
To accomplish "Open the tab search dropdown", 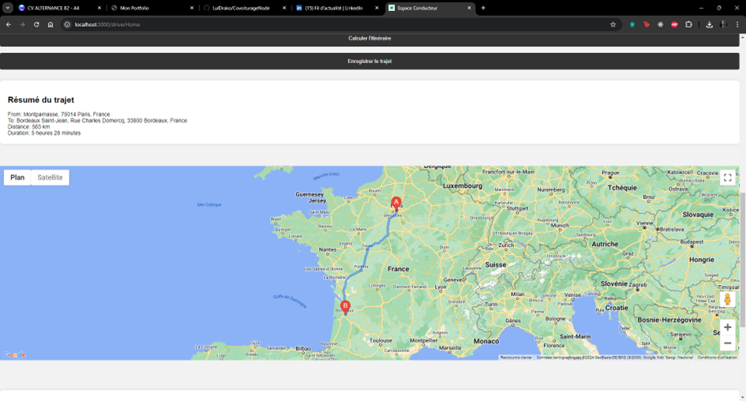I will tap(8, 8).
